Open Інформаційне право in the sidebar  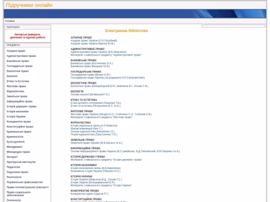20,102
